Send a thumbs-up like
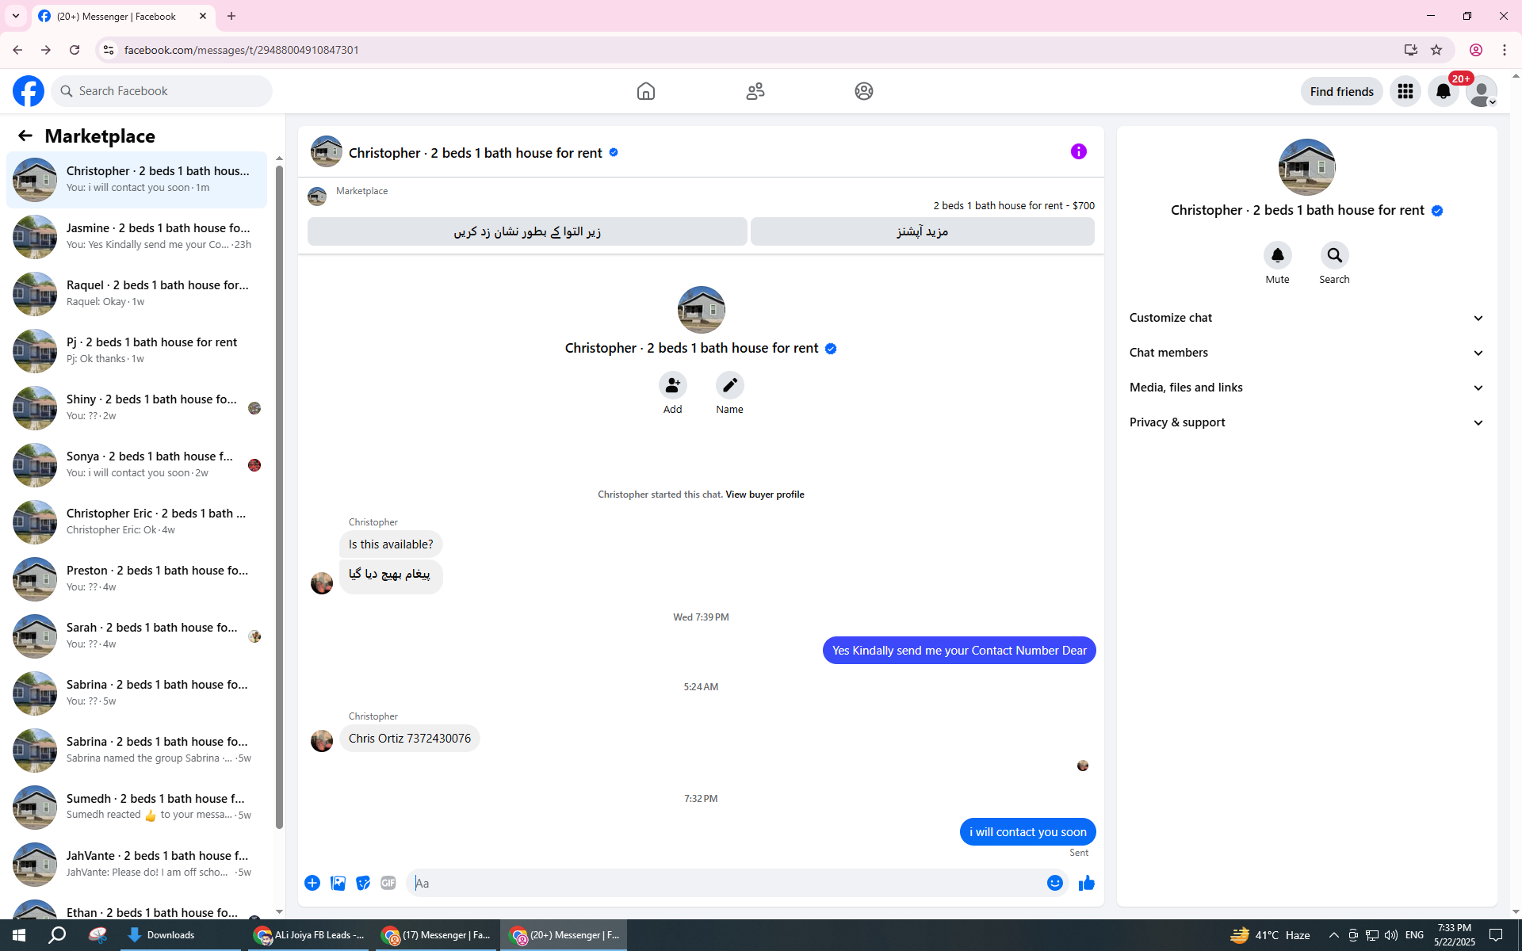Viewport: 1522px width, 951px height. pos(1087,883)
